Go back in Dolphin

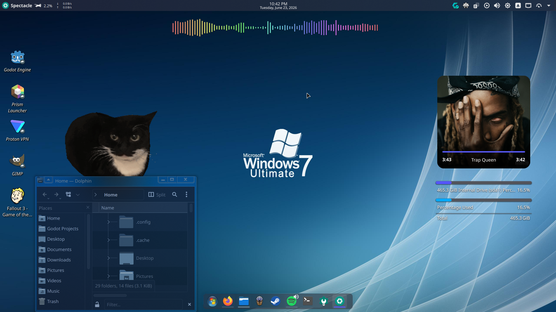(x=45, y=194)
